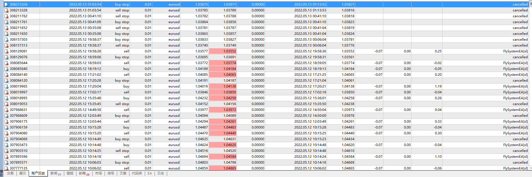This screenshot has width=532, height=177.
Task: Click highlighted close price 1.04258
Action: pos(223,98)
